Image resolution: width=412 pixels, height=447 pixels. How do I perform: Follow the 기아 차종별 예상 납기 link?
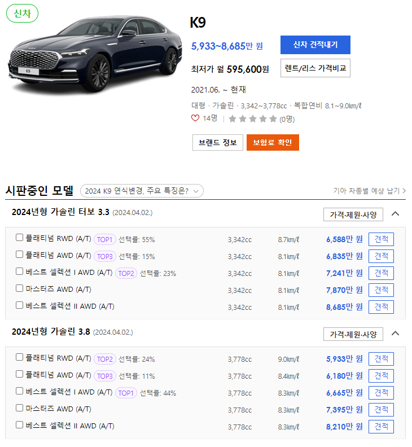click(x=370, y=191)
